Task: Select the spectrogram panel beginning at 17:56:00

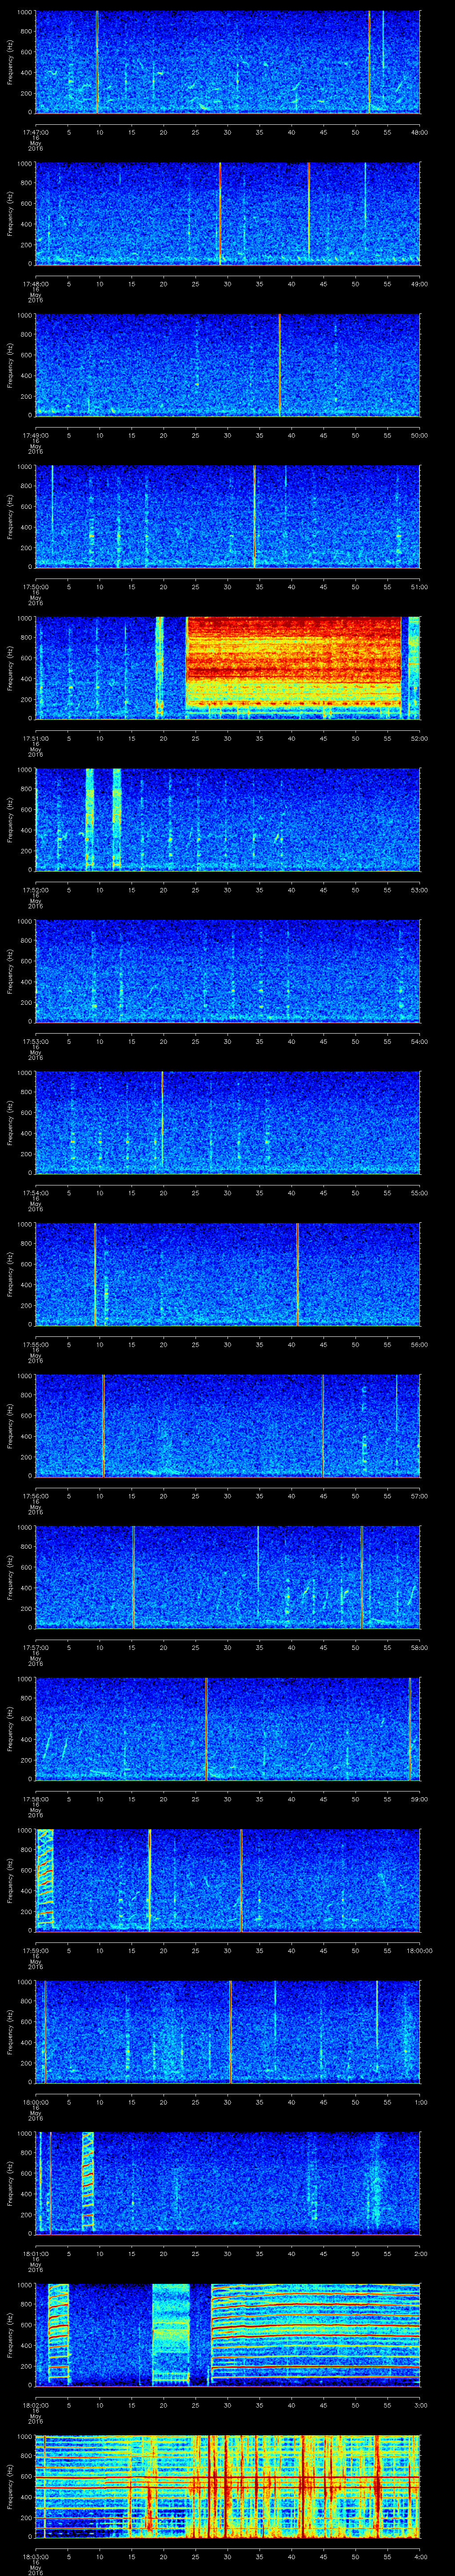Action: (x=228, y=1426)
